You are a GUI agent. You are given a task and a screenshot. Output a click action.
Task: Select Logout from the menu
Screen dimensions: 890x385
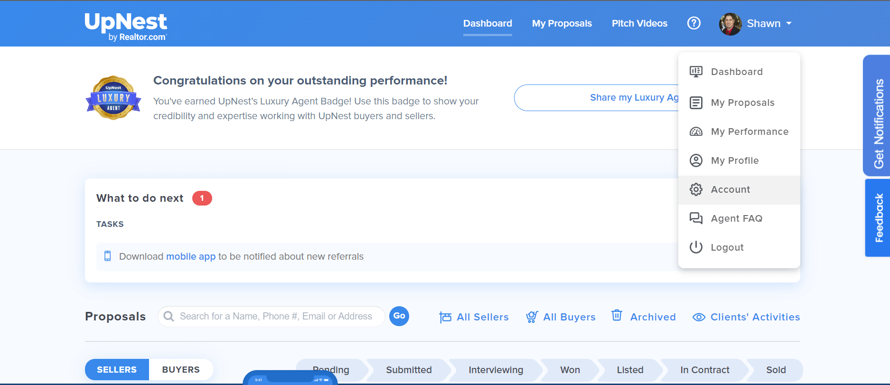(727, 247)
